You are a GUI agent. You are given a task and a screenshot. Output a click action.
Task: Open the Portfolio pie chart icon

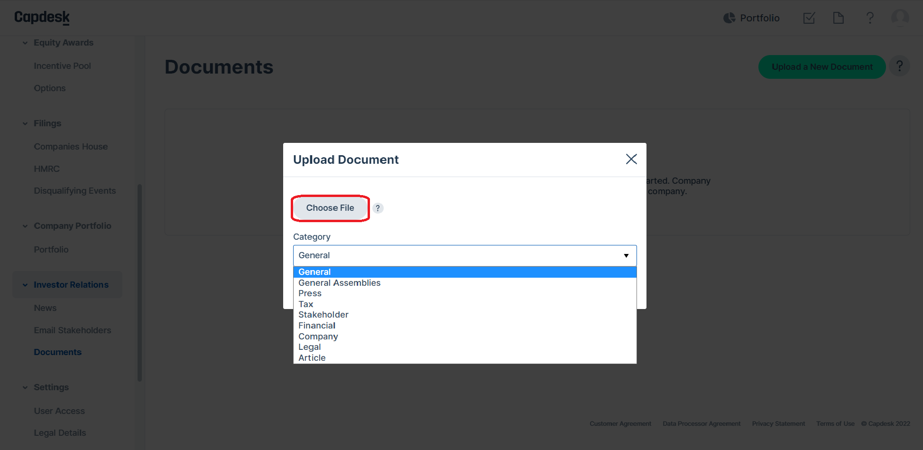click(x=729, y=18)
